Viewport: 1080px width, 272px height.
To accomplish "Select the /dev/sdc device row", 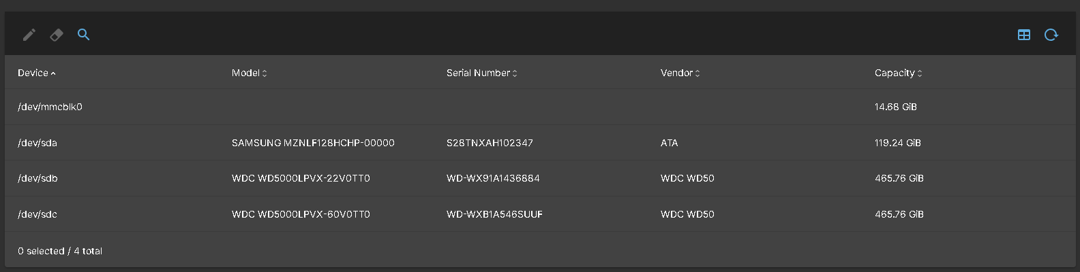I will pyautogui.click(x=37, y=214).
